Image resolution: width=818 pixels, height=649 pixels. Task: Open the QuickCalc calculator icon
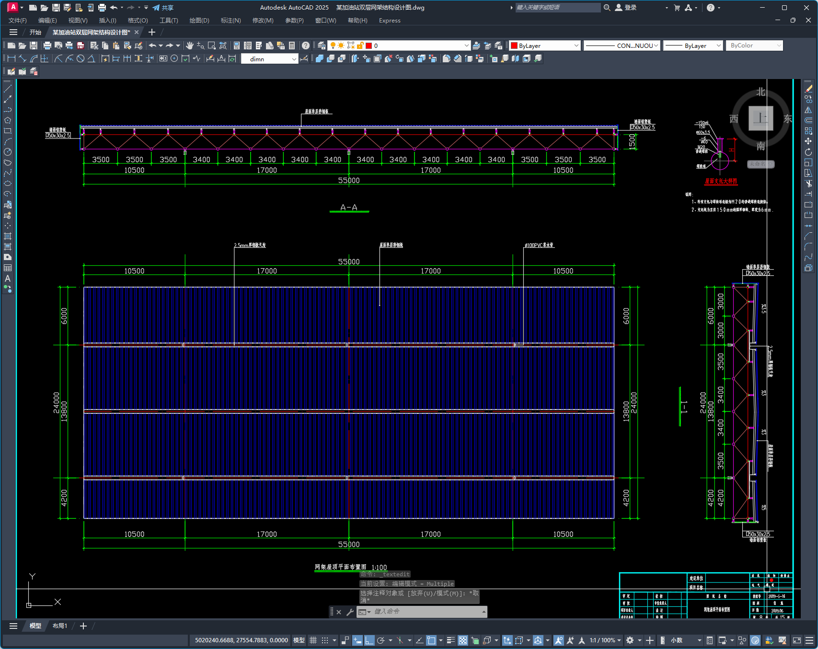[x=292, y=46]
